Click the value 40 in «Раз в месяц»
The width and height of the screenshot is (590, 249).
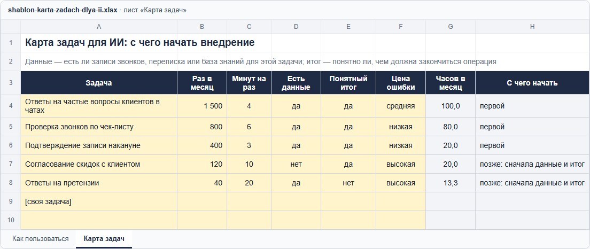[x=202, y=183]
